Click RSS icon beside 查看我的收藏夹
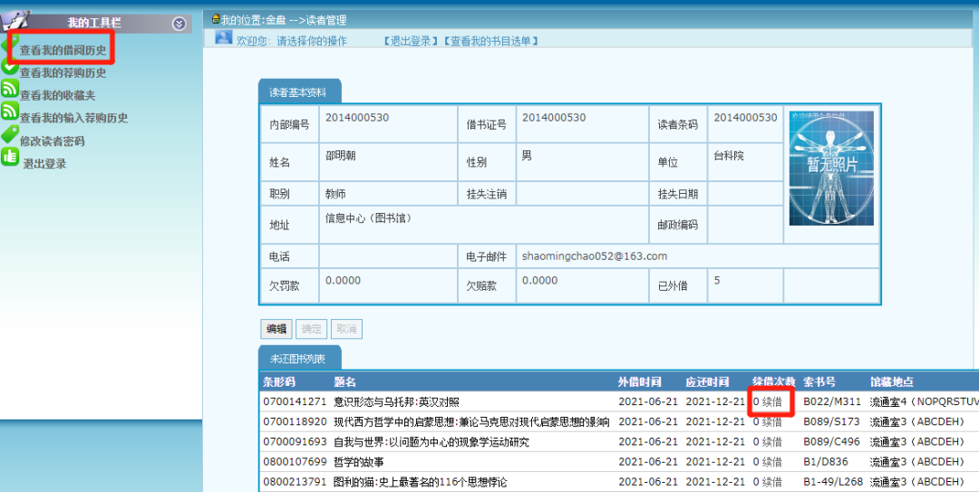The image size is (979, 492). pyautogui.click(x=9, y=88)
